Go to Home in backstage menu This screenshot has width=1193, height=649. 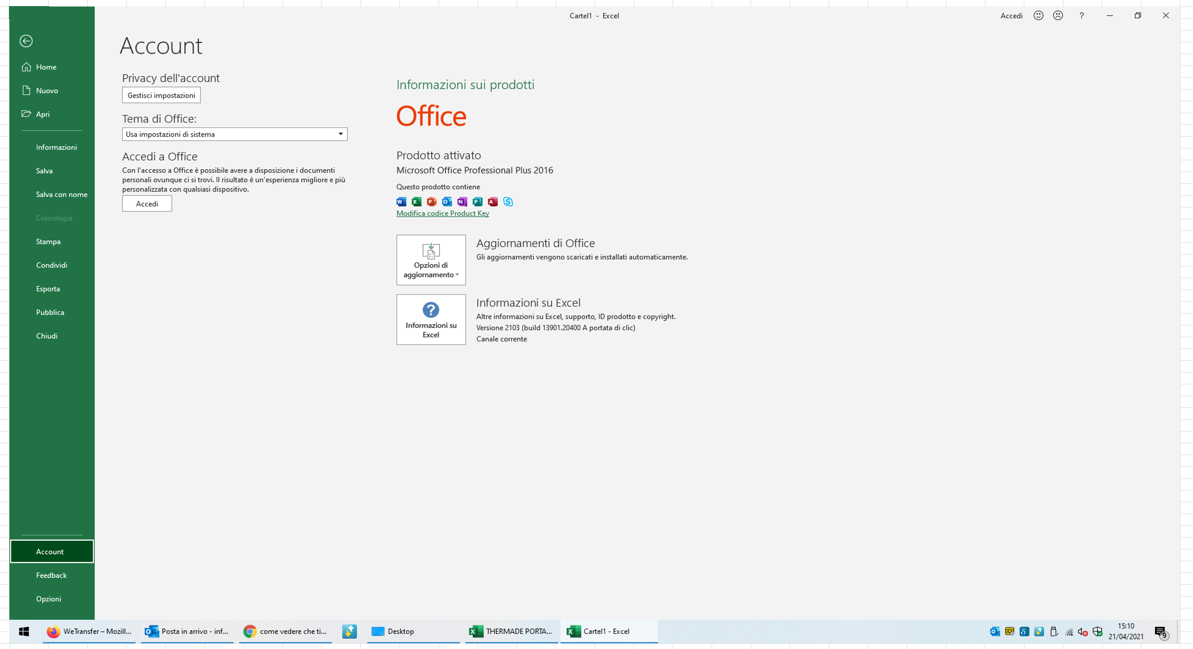[x=52, y=67]
